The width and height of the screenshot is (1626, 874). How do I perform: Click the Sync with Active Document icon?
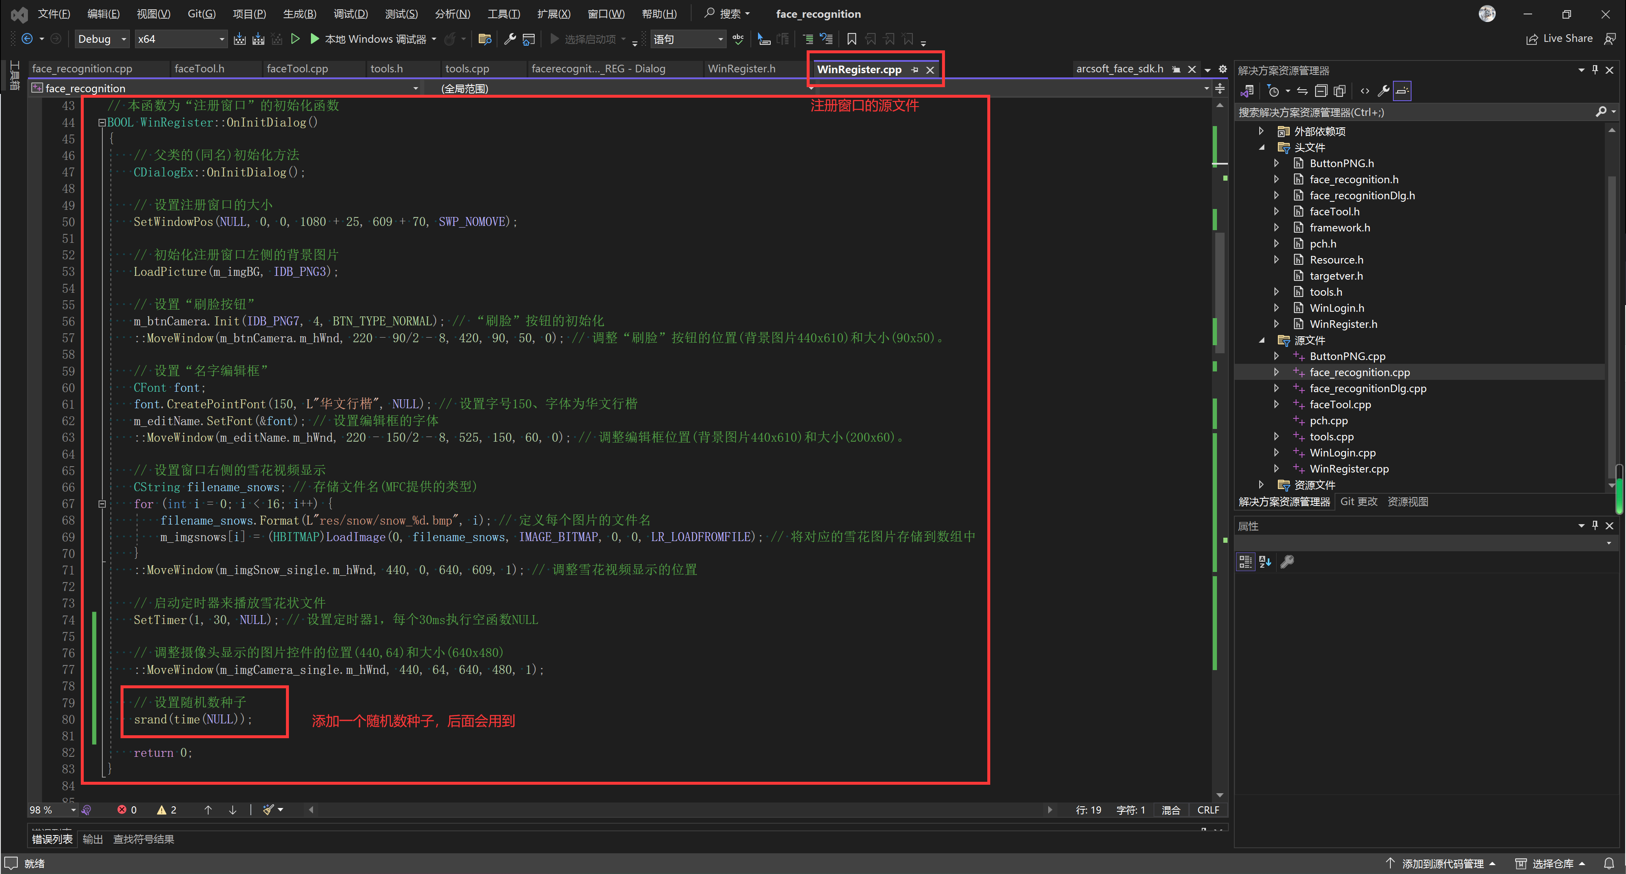1302,91
